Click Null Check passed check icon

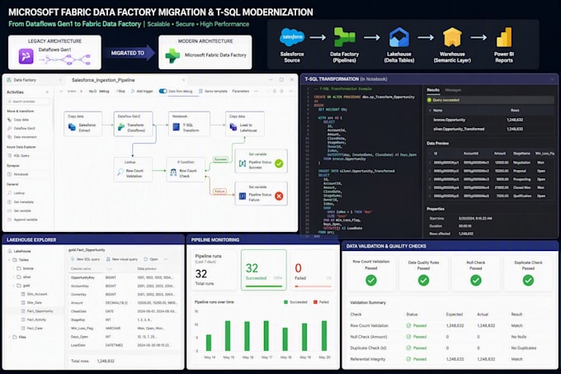point(476,280)
